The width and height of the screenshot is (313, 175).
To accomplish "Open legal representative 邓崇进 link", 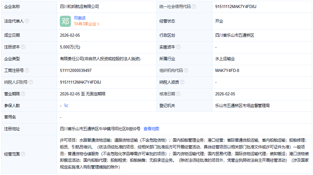I will [80, 18].
